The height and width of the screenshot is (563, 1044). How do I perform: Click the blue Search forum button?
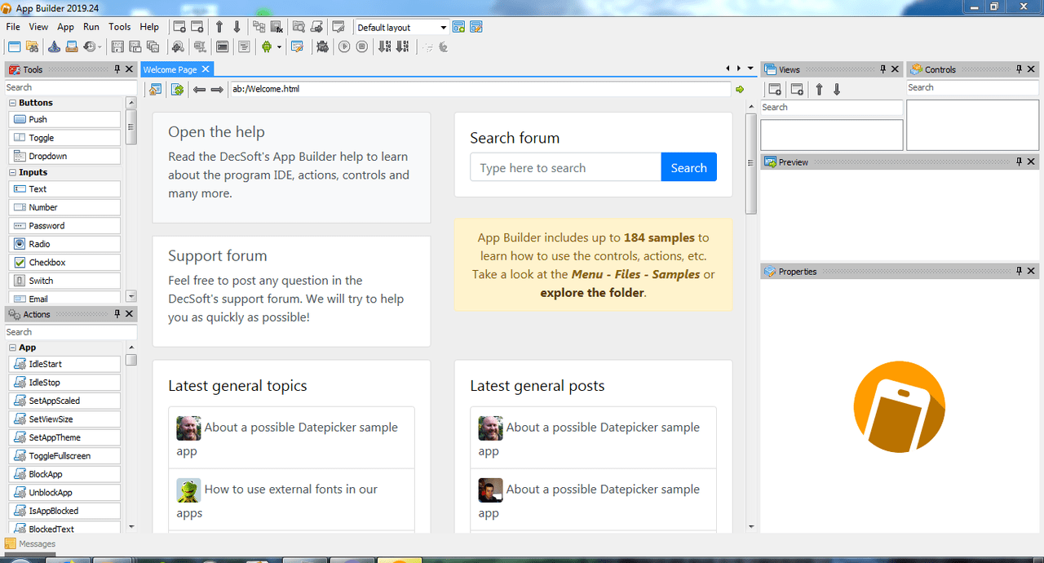(689, 167)
